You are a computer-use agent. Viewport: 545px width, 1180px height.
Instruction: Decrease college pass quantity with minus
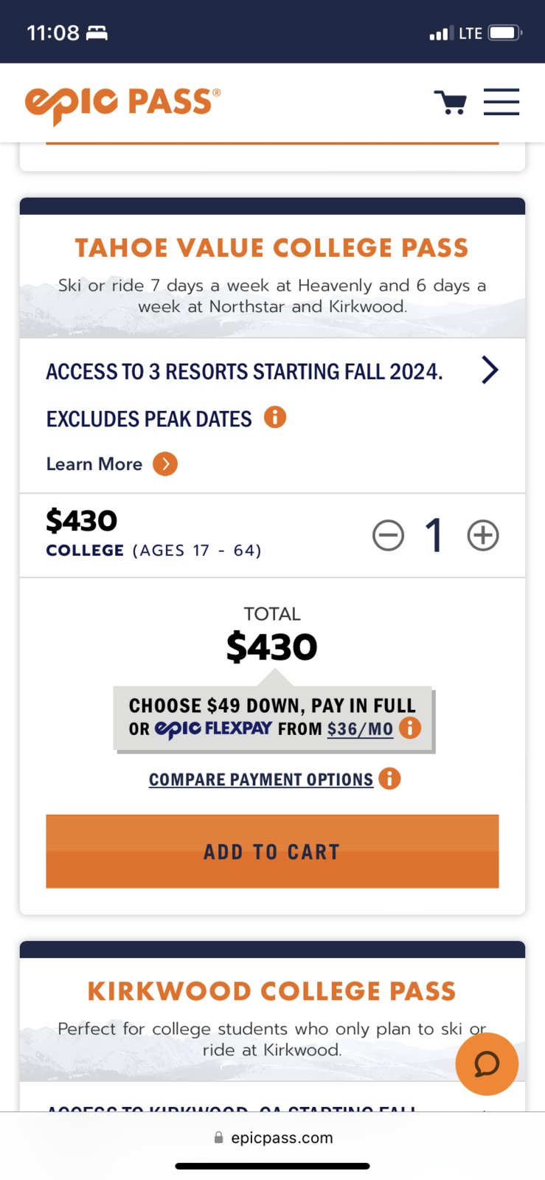(388, 535)
